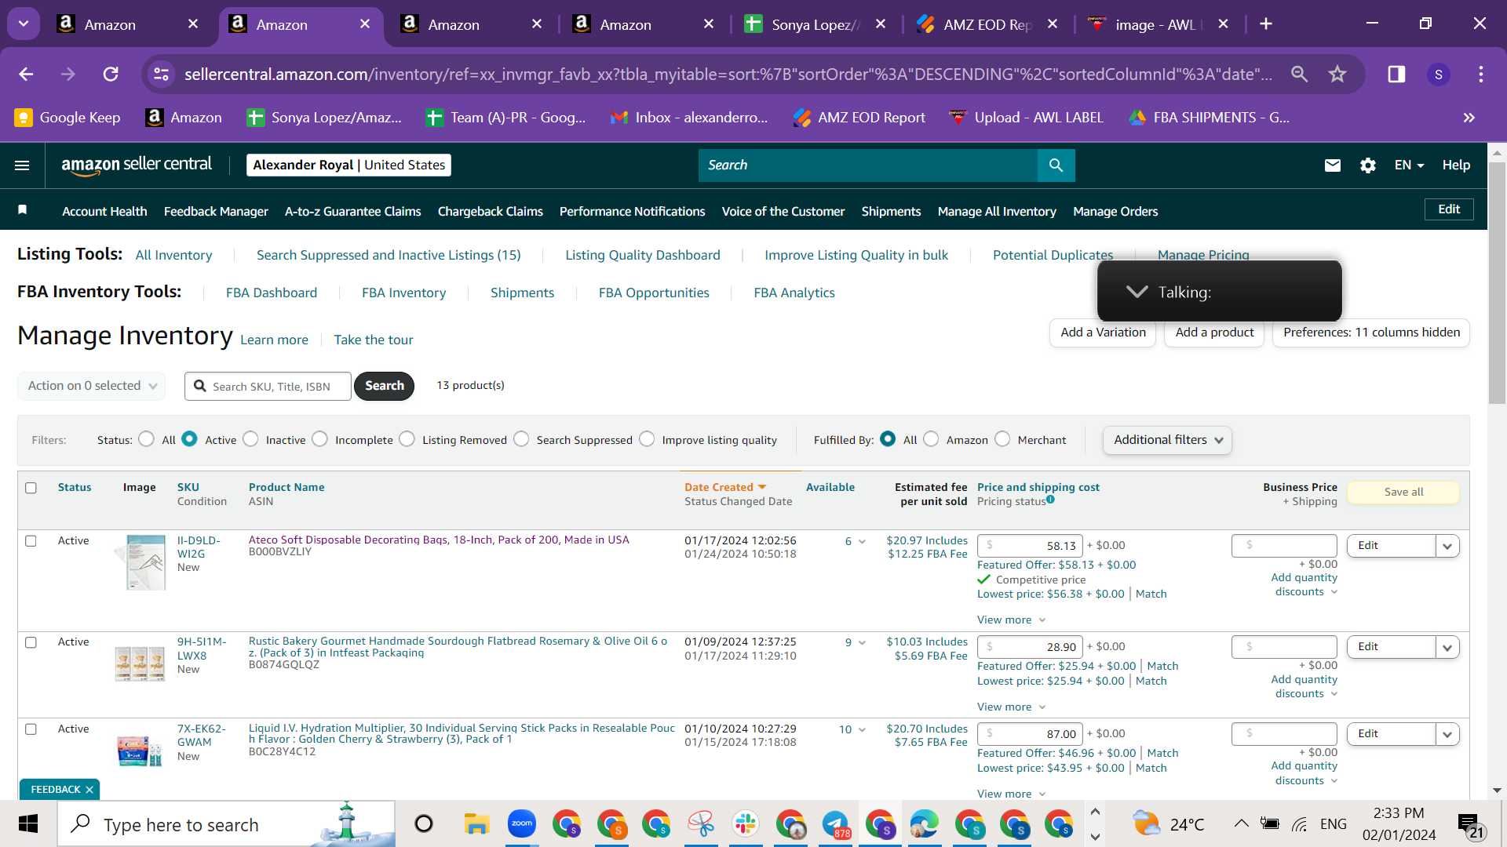Click the price field showing 58.13
Image resolution: width=1507 pixels, height=847 pixels.
1030,546
